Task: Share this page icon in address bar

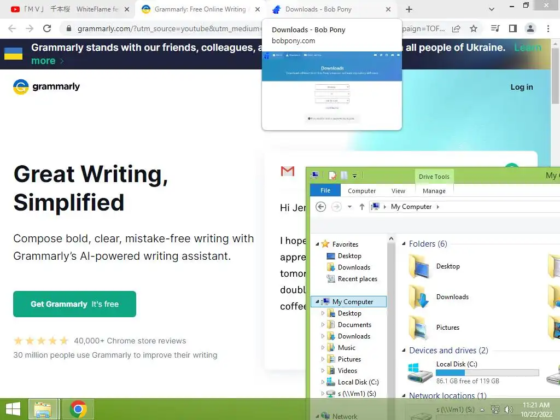Action: (456, 28)
